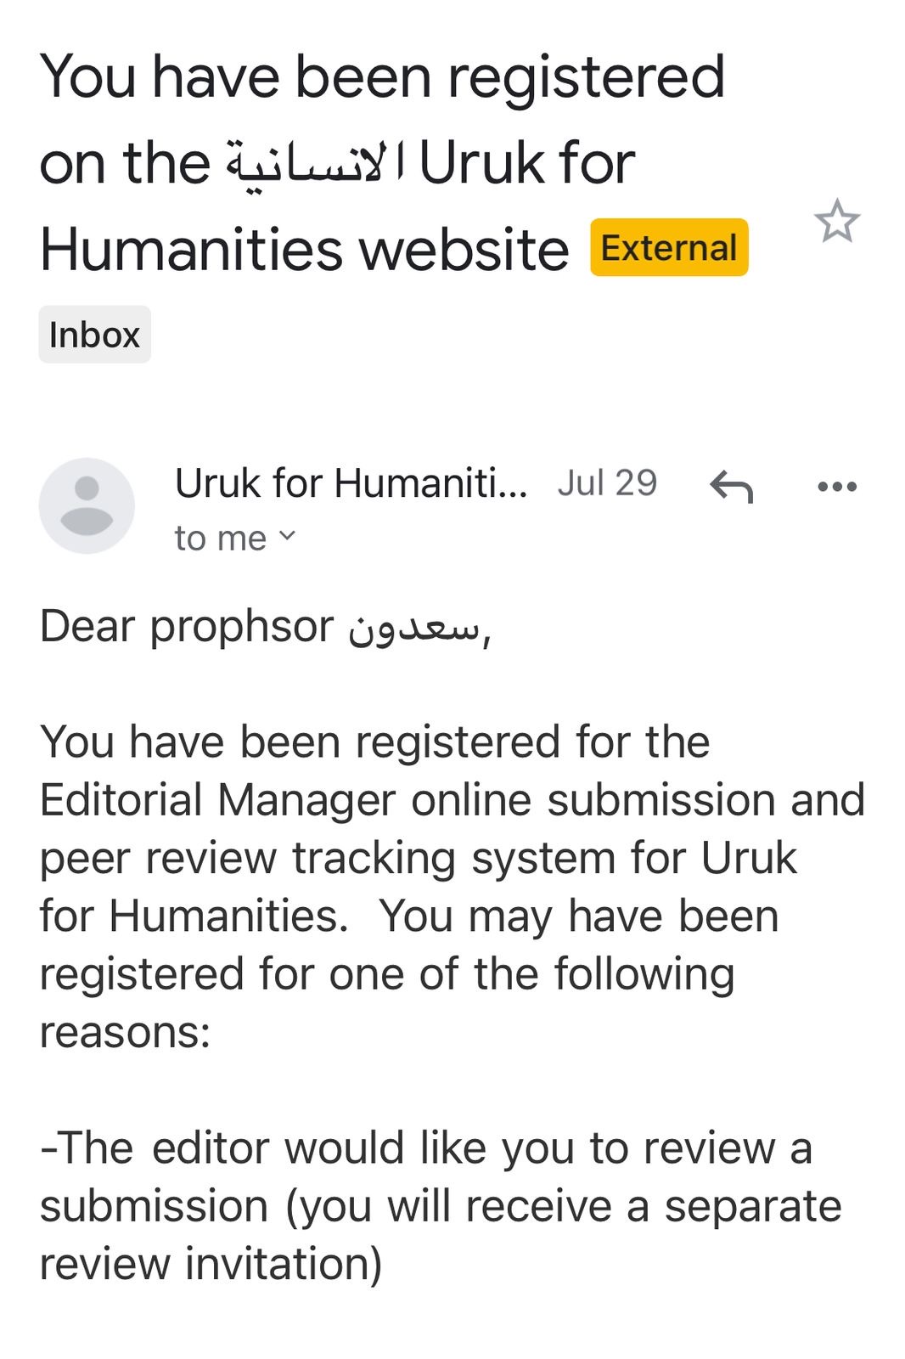Click the sender name 'Uruk for Humaniti...'
This screenshot has height=1359, width=905.
(351, 483)
